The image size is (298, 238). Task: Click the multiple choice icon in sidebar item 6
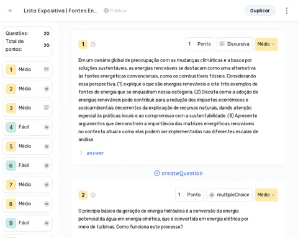(x=47, y=165)
